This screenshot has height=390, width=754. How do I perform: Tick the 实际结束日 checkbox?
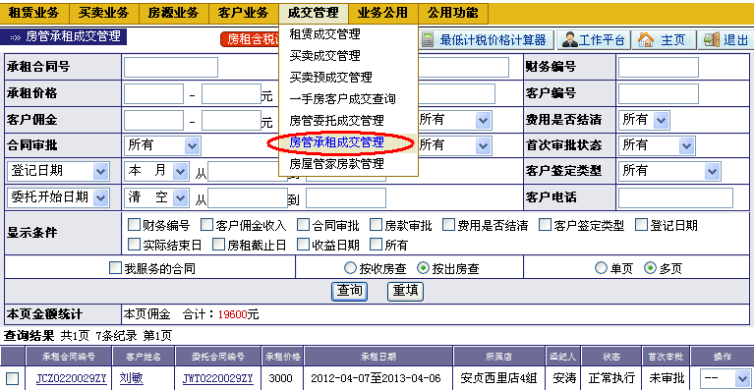134,245
